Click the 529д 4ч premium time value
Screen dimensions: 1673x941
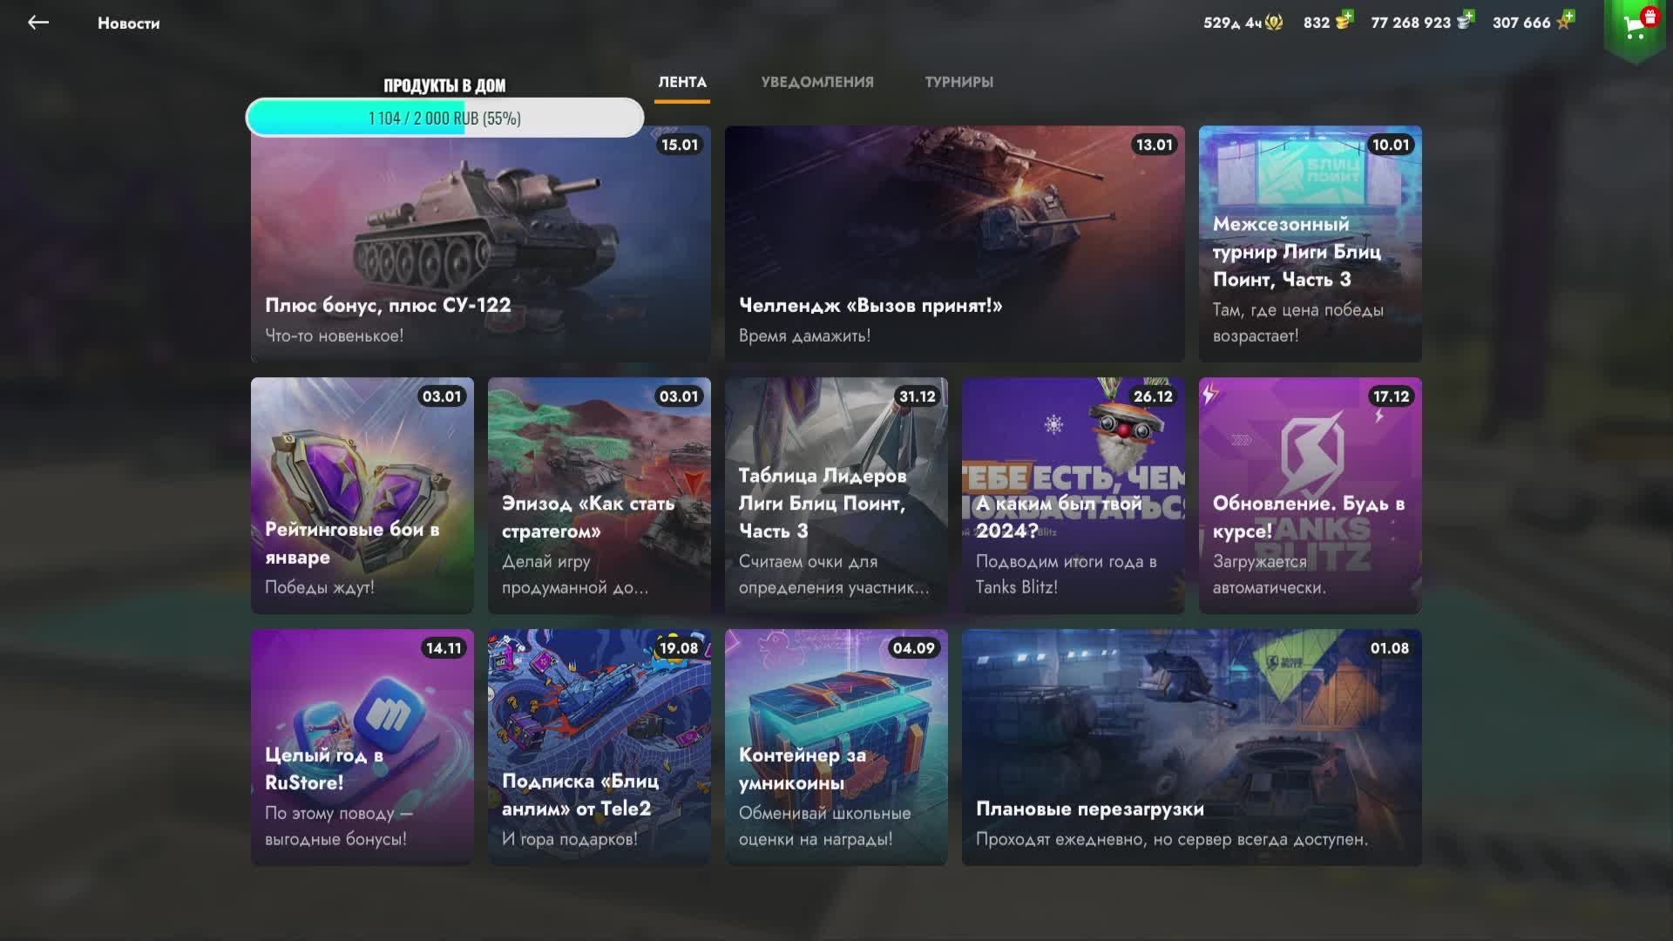1232,23
